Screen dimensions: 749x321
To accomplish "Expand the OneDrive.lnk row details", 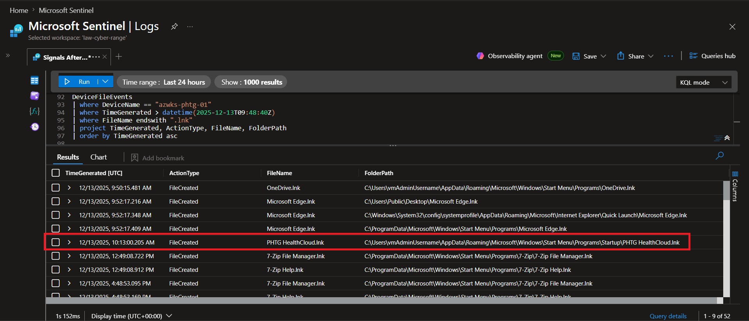I will (69, 188).
